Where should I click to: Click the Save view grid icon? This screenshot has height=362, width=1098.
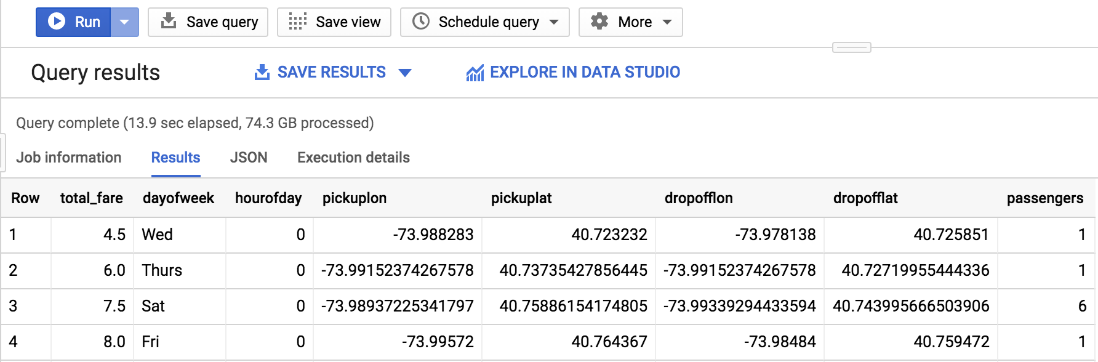coord(297,22)
